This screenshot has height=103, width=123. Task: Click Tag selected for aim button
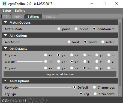coord(60,74)
